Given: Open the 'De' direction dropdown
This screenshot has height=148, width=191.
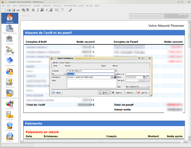Looking at the screenshot, I should click(x=59, y=74).
